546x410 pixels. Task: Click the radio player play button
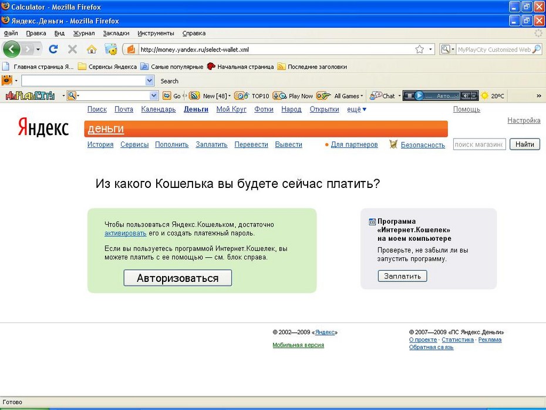[419, 95]
